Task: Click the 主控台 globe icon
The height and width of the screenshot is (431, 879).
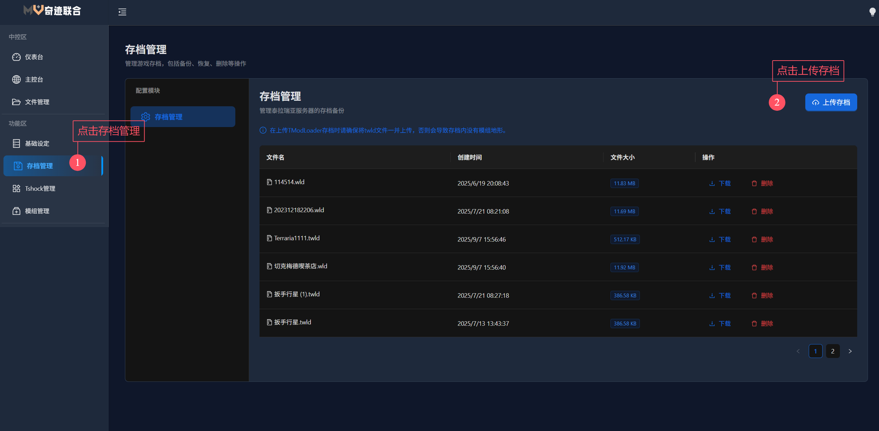Action: click(x=16, y=80)
